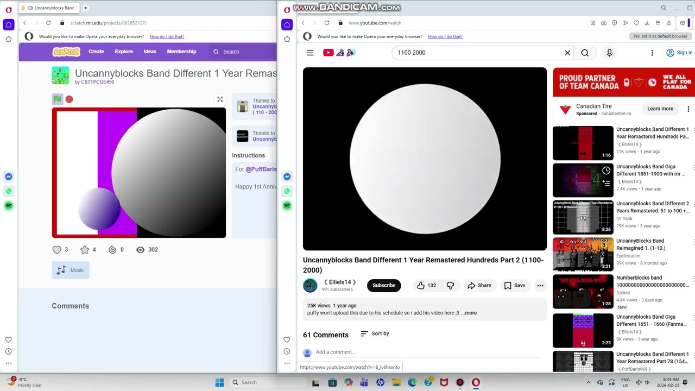Open YouTube settings three-dot menu

tap(652, 53)
